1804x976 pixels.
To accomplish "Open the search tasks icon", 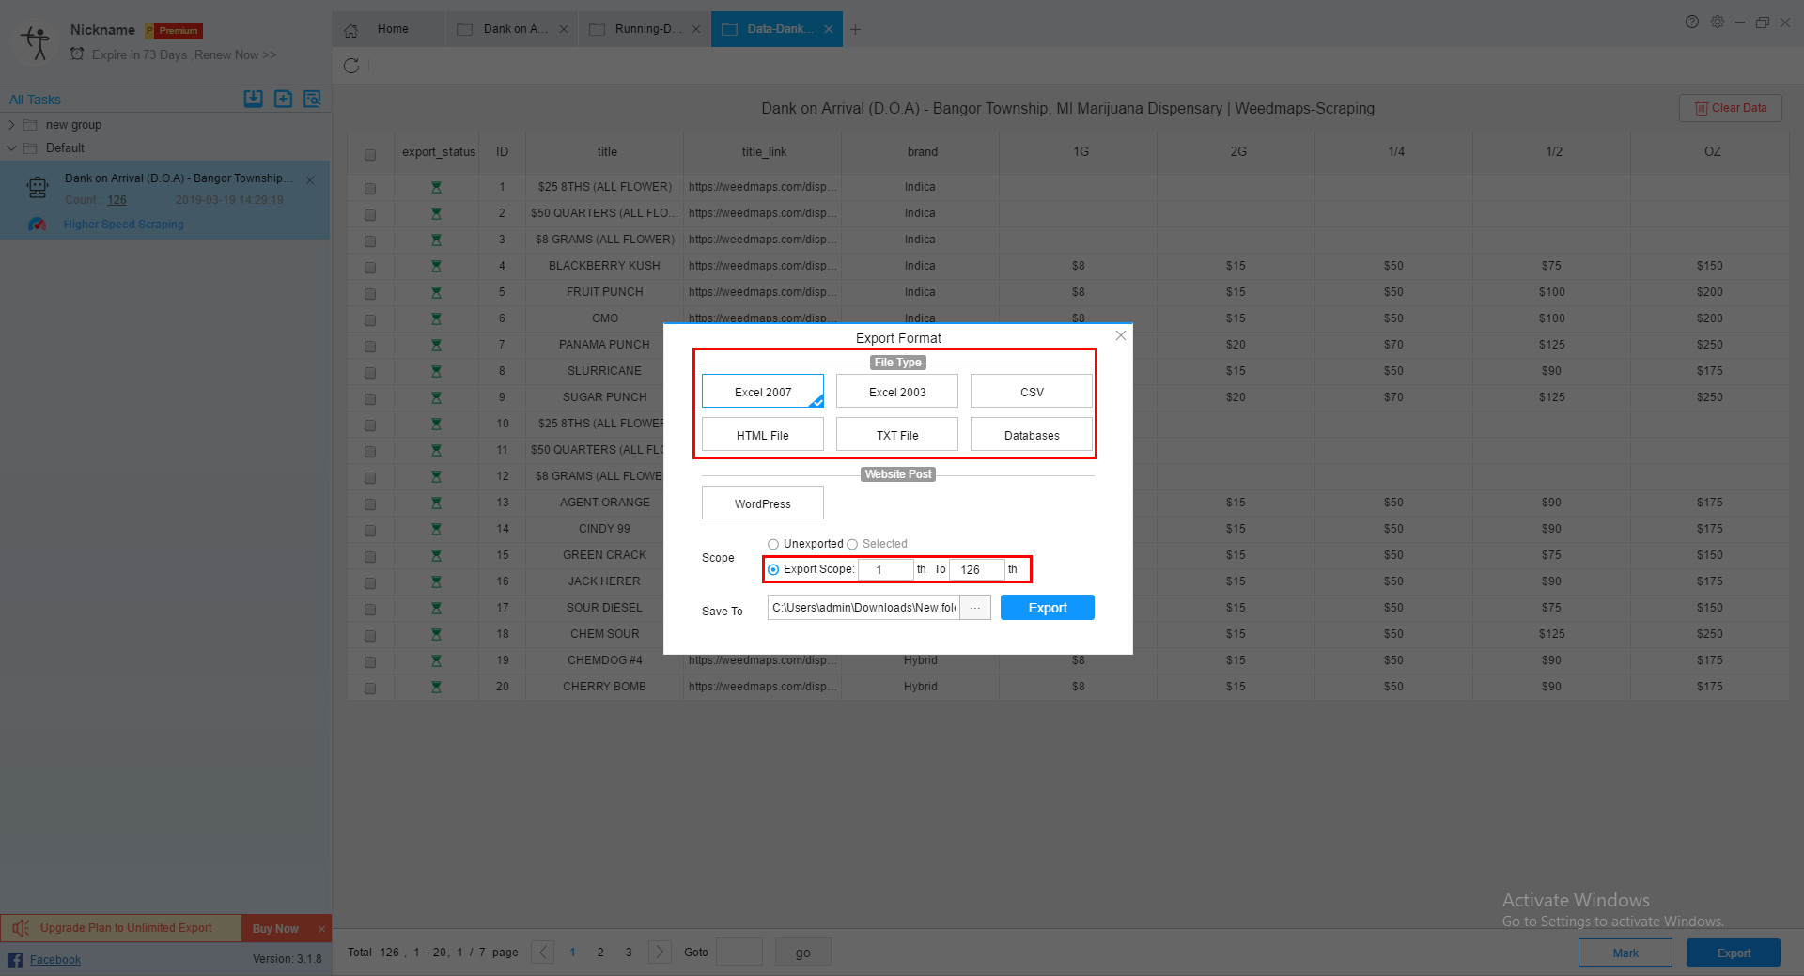I will point(313,99).
